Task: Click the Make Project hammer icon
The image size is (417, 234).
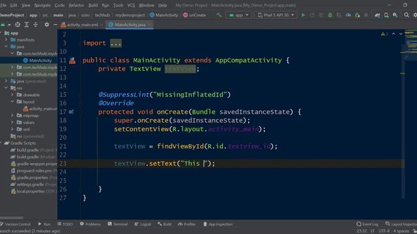Action: (x=219, y=15)
